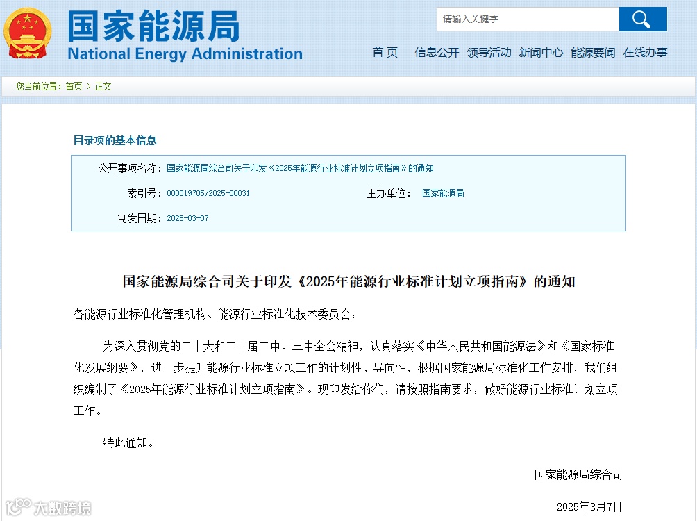Image resolution: width=697 pixels, height=521 pixels.
Task: Click the 制发日期 value 2025-03-07
Action: click(x=187, y=218)
